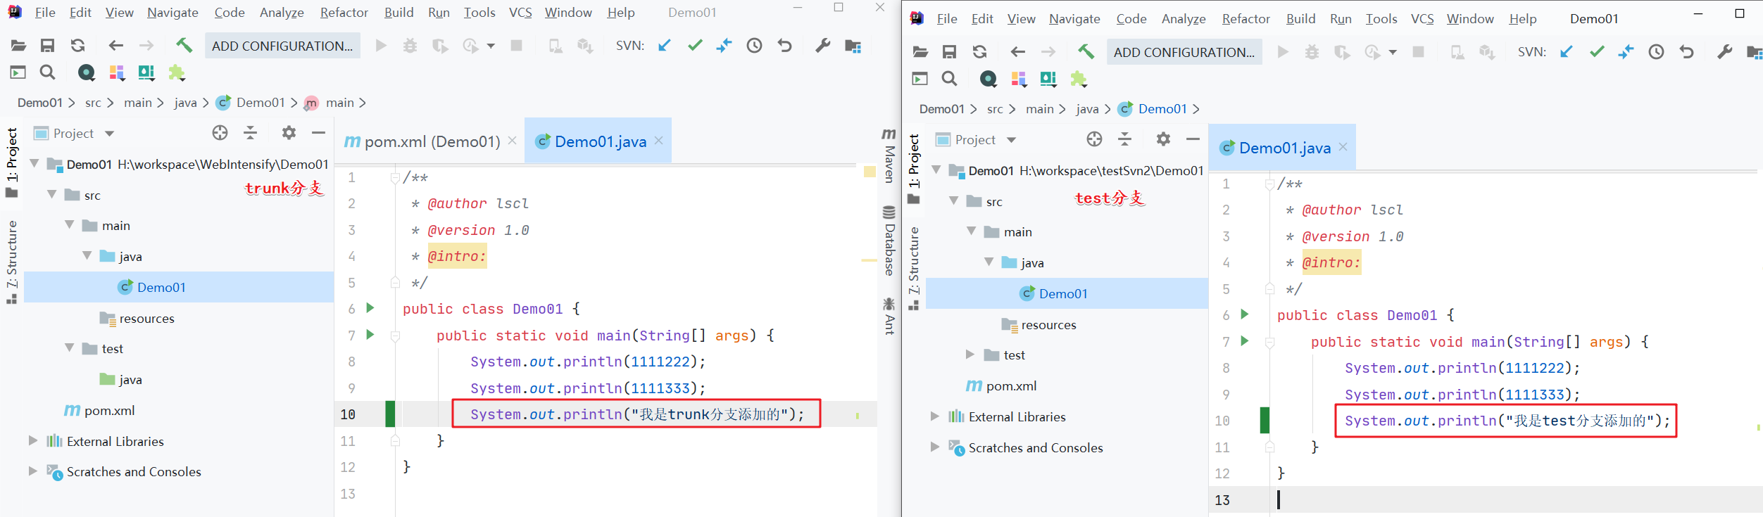Expand External Libraries in left project tree
Screen dimensions: 1763x517
(32, 440)
